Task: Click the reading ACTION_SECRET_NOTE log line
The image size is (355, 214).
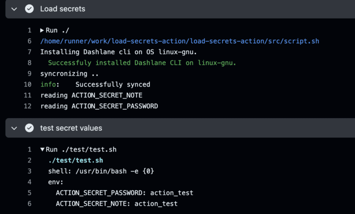Action: click(x=91, y=95)
